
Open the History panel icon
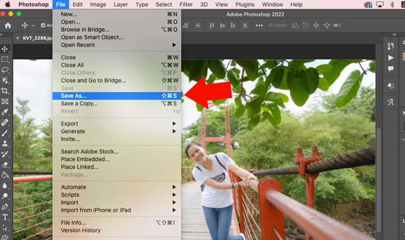click(x=391, y=85)
